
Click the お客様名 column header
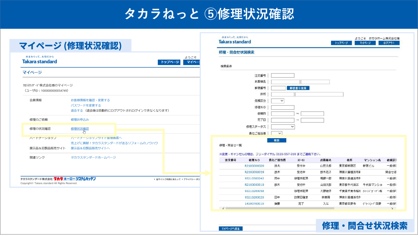(326, 160)
